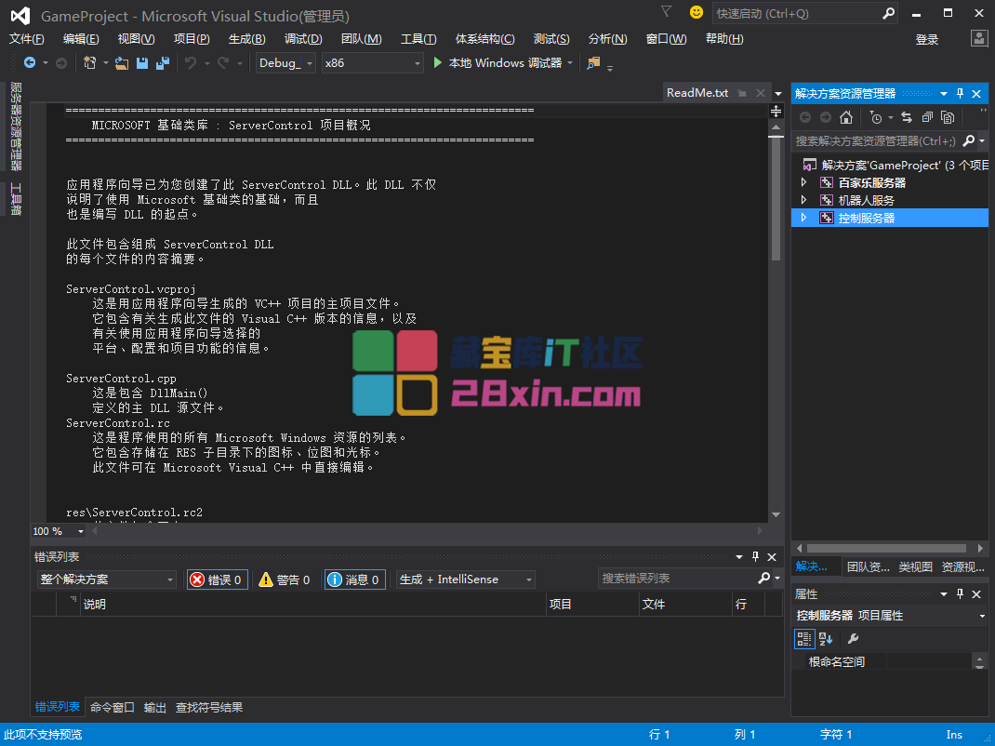Click the feedback smiley face icon

(x=696, y=12)
